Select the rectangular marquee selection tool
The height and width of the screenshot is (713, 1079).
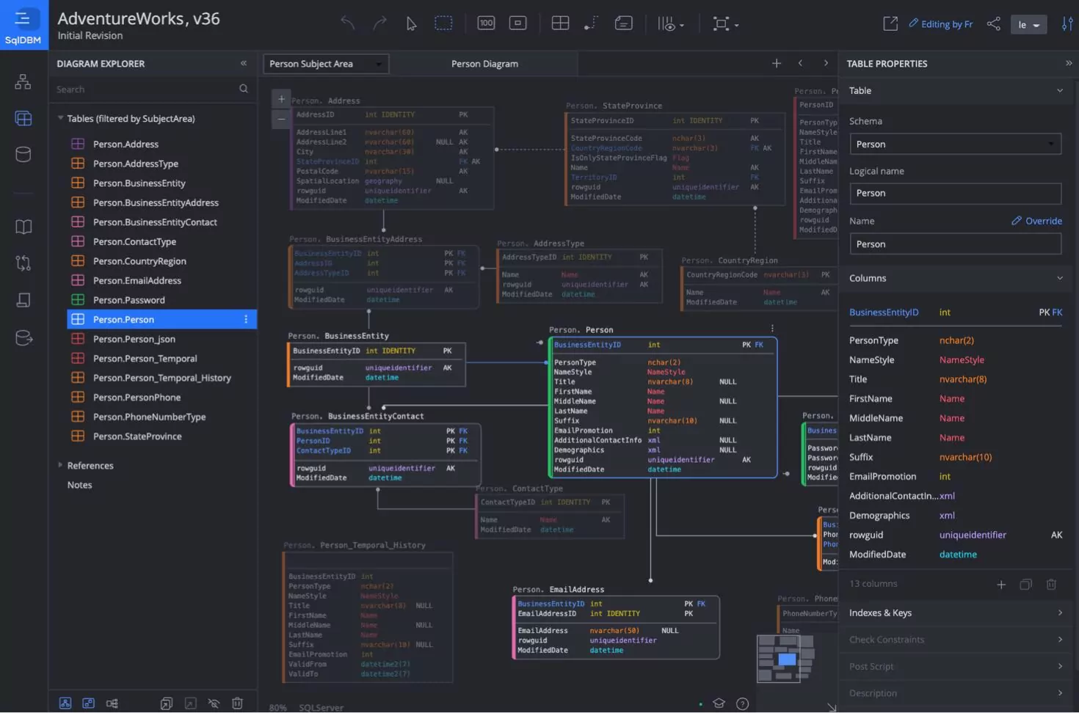[443, 23]
